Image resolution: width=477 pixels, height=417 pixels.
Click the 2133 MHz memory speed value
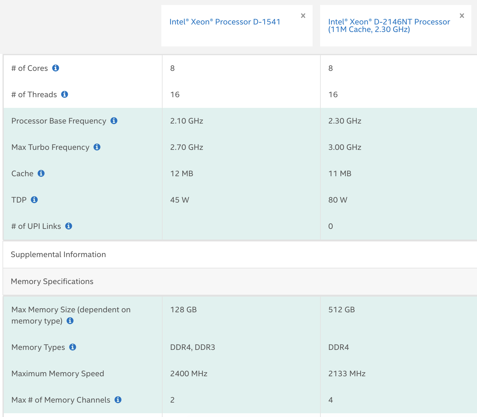tap(347, 373)
